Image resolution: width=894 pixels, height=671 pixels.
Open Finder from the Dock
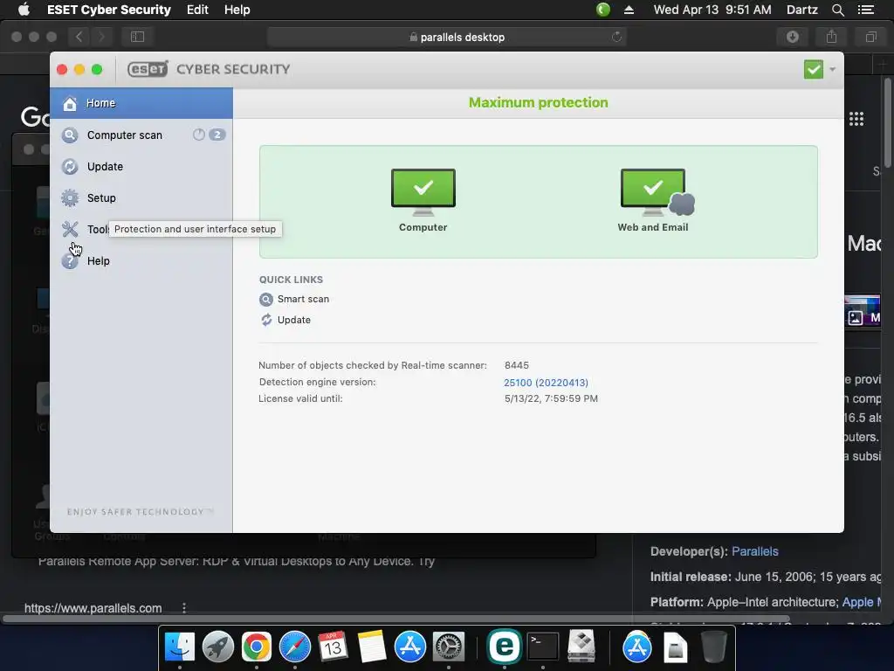click(180, 647)
